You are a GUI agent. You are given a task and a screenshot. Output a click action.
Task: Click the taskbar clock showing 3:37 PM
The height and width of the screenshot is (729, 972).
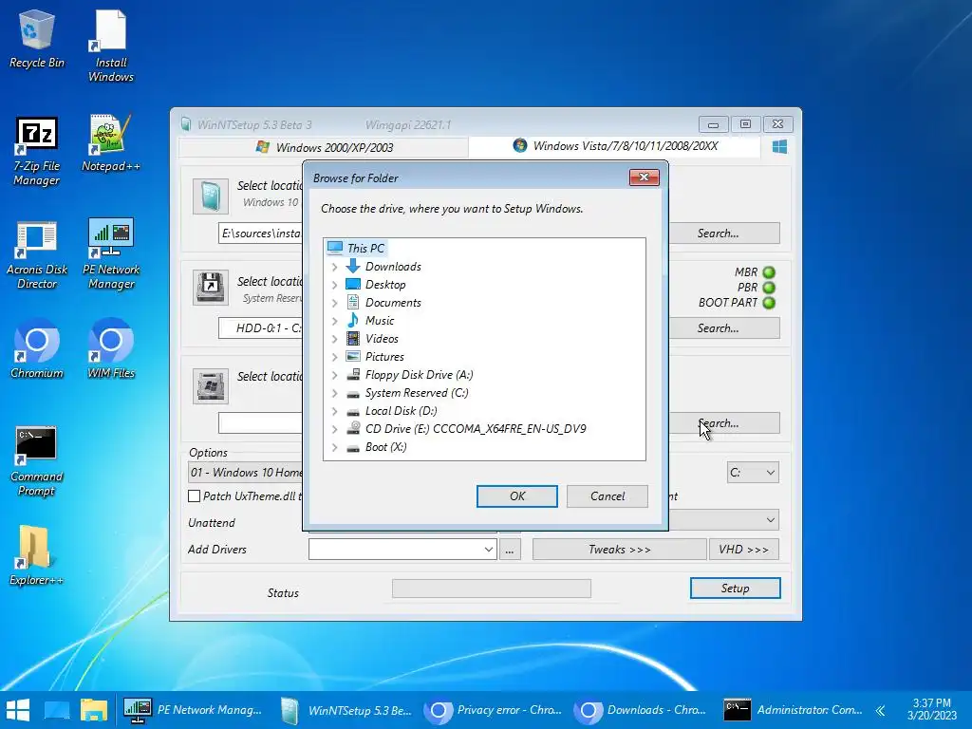932,709
